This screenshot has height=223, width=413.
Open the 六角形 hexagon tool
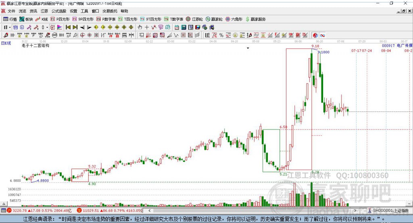(234, 19)
